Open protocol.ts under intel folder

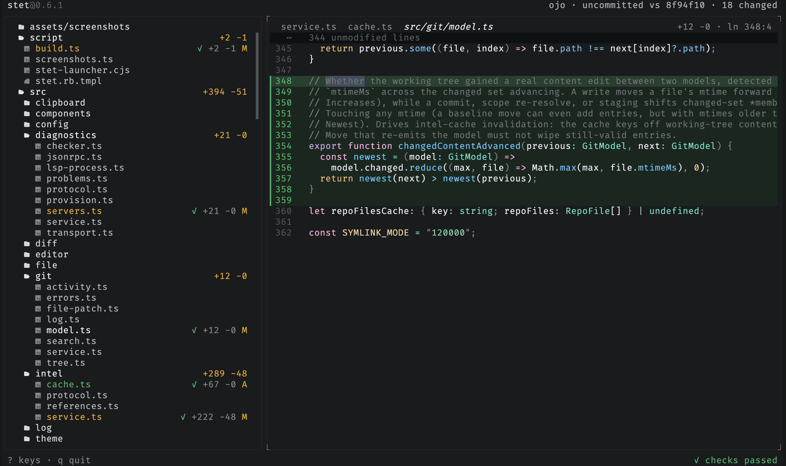[x=77, y=396]
